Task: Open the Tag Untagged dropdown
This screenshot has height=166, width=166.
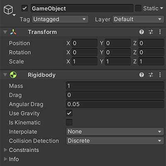Action: (x=60, y=19)
